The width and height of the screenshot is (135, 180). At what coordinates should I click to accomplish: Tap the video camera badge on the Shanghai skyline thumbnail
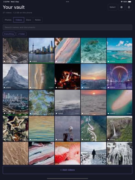coord(33,61)
